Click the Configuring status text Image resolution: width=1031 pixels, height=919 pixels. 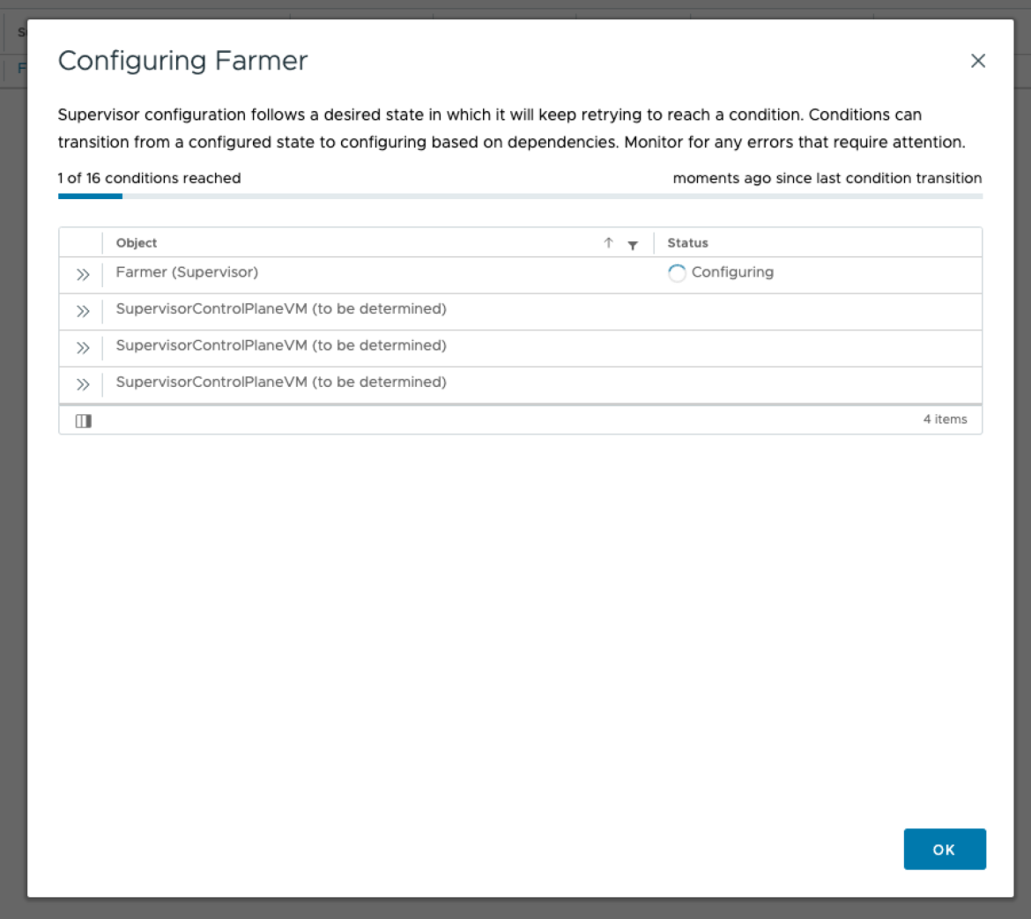click(732, 272)
